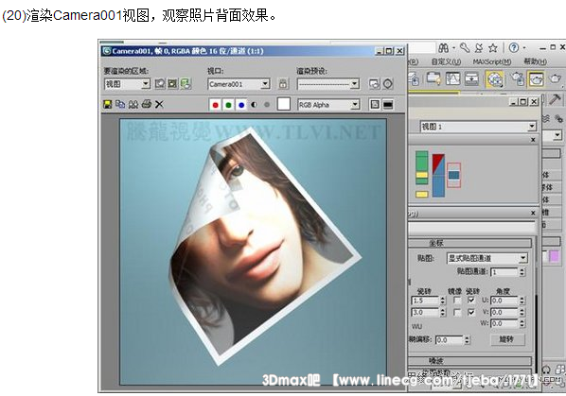
Task: Click the blue question mark Help icon
Action: 514,47
